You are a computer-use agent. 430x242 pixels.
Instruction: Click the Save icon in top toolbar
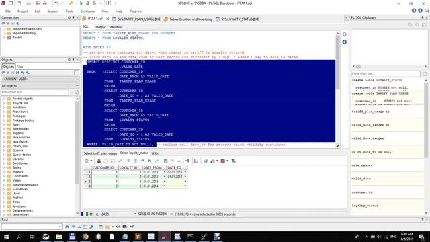click(38, 3)
